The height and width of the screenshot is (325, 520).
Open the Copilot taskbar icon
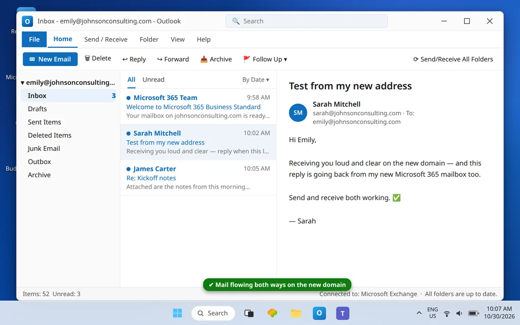(x=272, y=313)
